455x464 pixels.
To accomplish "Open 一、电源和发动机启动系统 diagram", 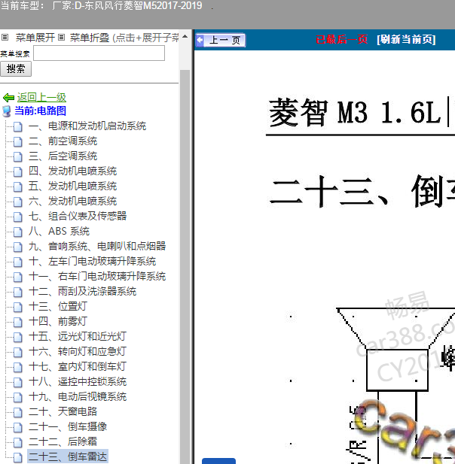I will click(87, 126).
